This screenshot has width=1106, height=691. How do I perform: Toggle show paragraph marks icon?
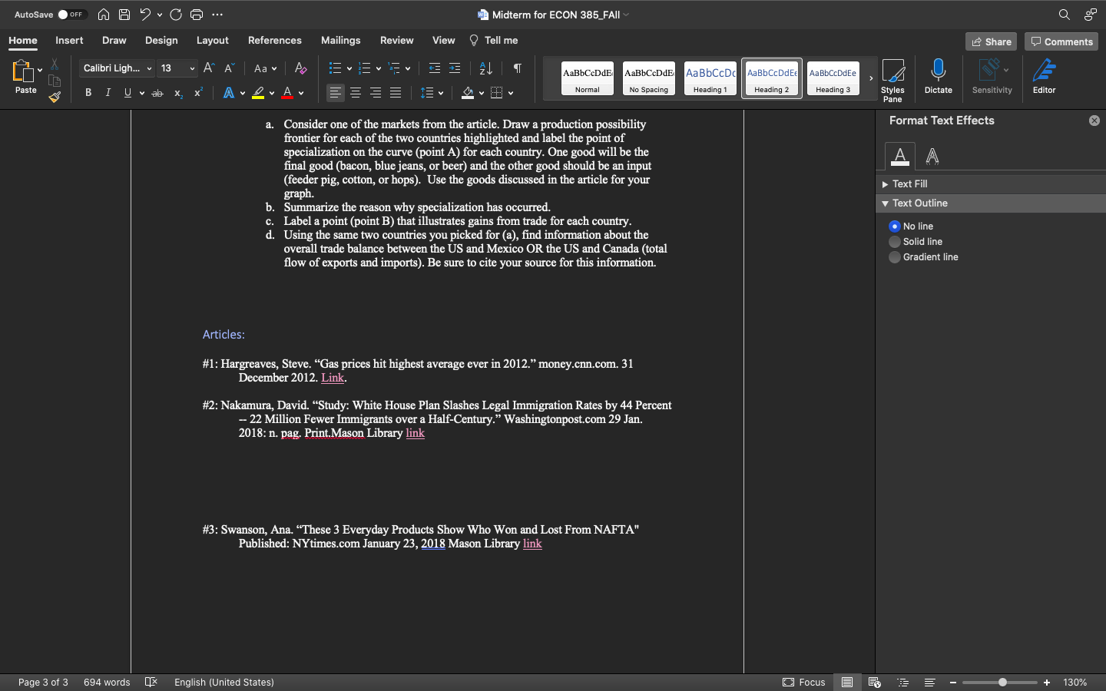pos(518,68)
